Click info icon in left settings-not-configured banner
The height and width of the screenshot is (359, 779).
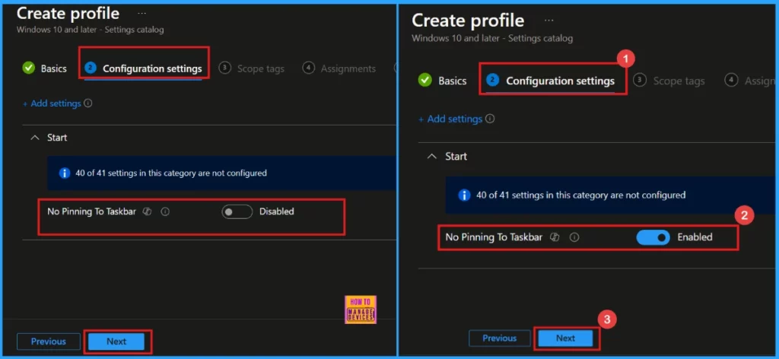(x=65, y=173)
